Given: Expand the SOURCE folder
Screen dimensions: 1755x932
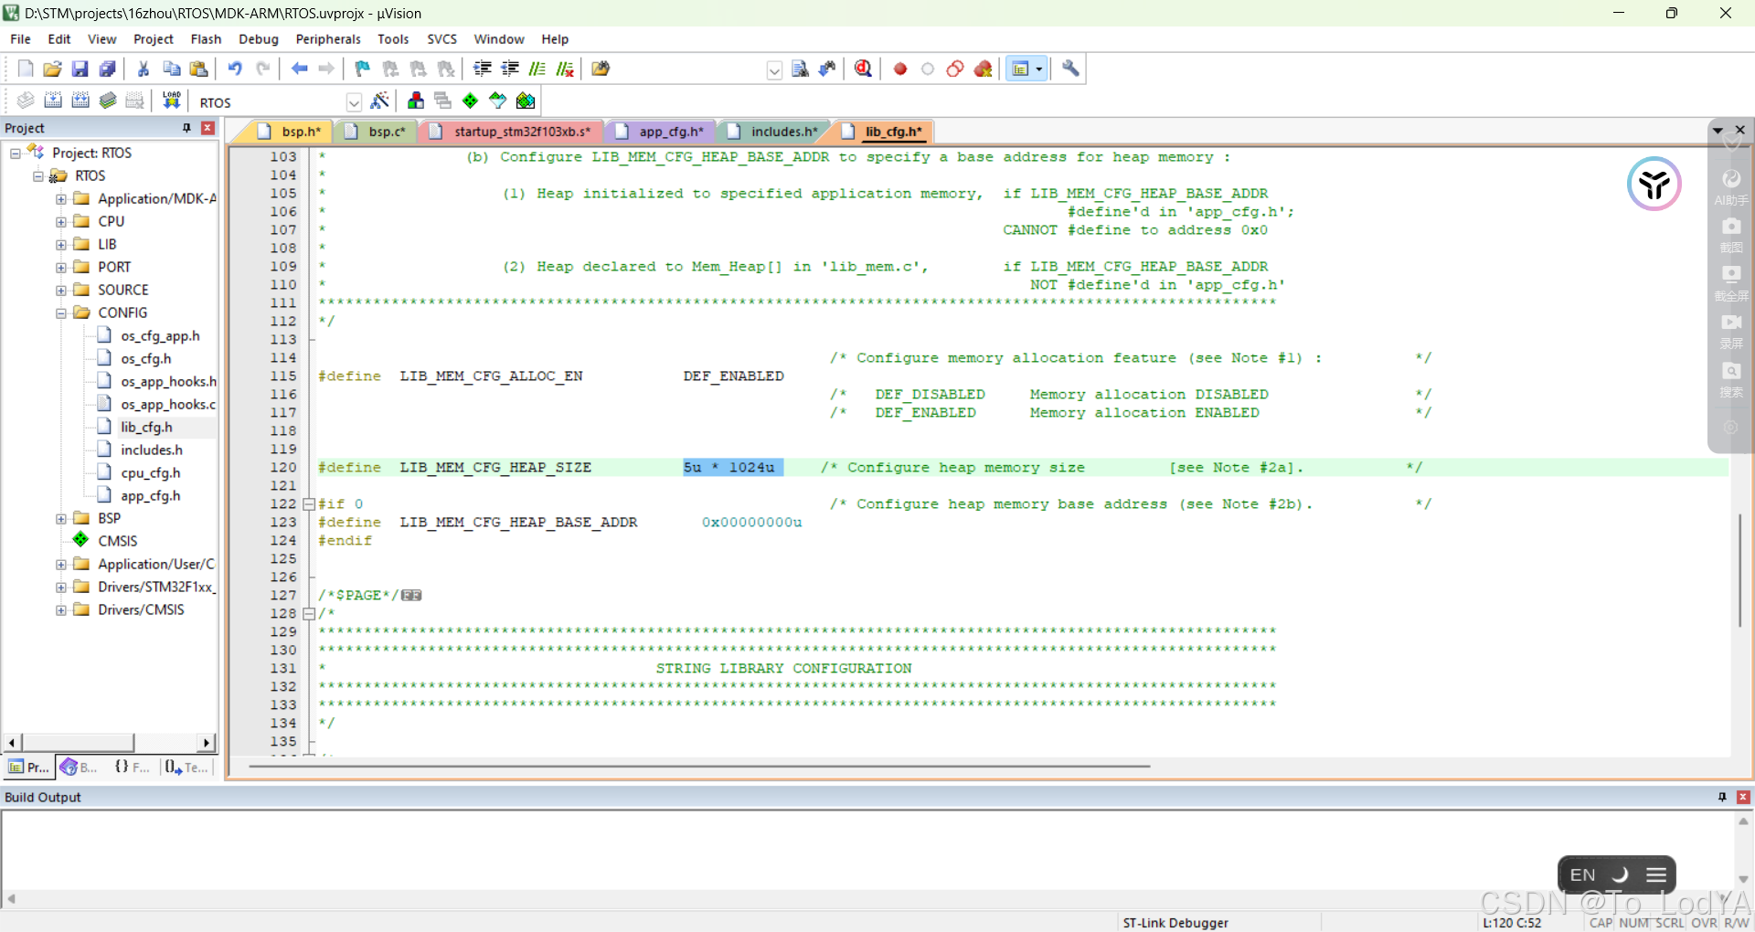Looking at the screenshot, I should pos(61,290).
